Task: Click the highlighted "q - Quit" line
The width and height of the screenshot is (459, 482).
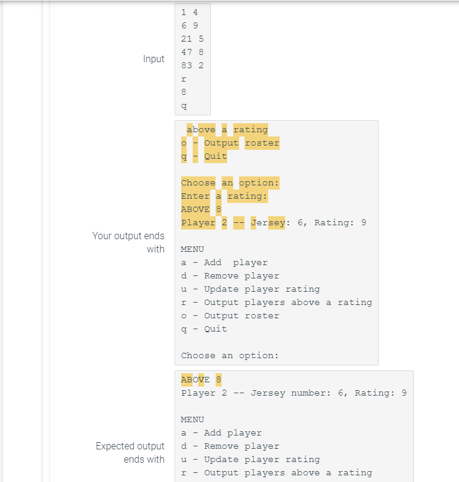Action: 204,156
